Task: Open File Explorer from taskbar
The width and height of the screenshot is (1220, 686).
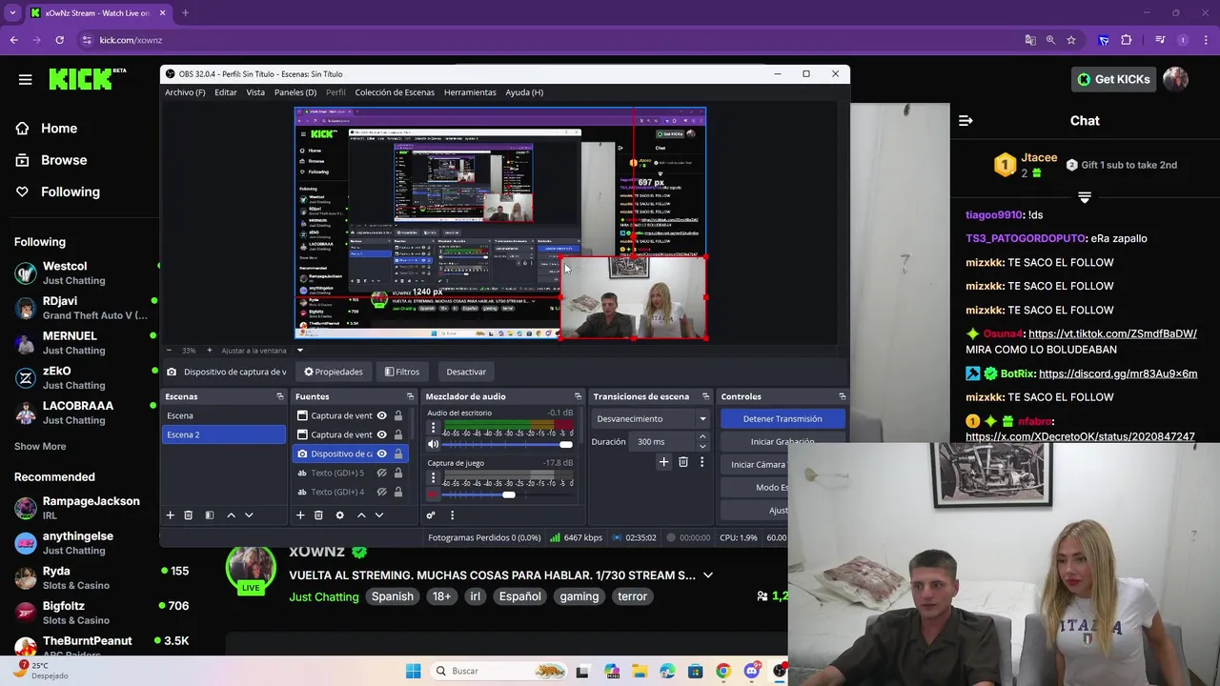Action: pos(639,671)
